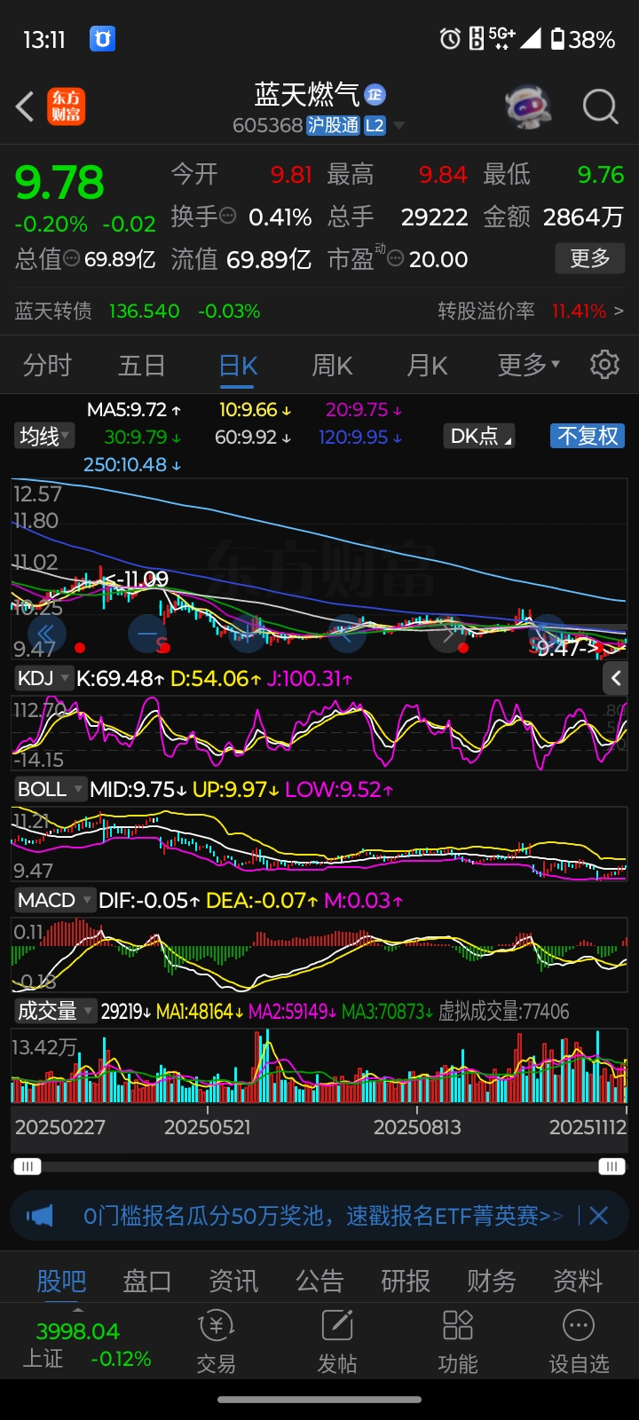Switch to the 周K tab

coord(332,365)
